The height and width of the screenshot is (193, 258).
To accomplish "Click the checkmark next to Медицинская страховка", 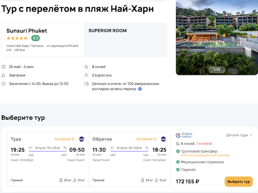I will [178, 162].
